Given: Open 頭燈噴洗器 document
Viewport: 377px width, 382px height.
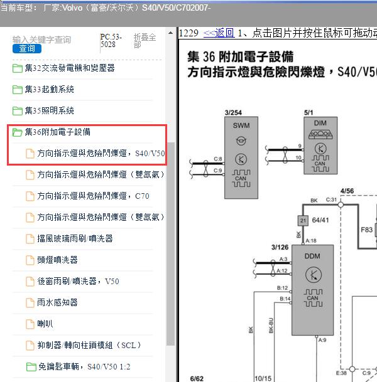Looking at the screenshot, I should [57, 260].
